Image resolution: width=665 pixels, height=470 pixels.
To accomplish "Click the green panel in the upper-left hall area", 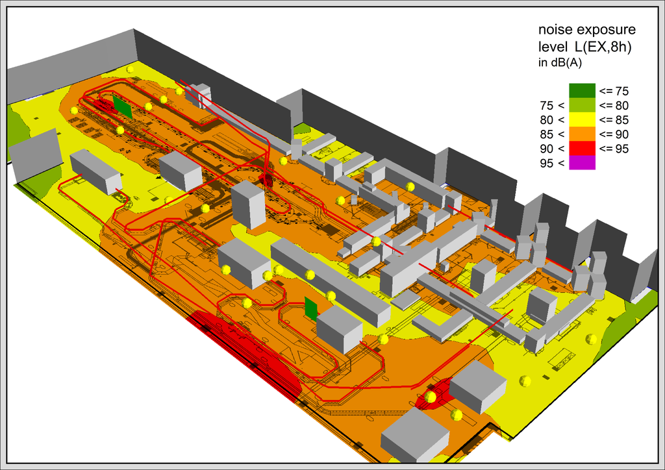I will click(x=122, y=106).
